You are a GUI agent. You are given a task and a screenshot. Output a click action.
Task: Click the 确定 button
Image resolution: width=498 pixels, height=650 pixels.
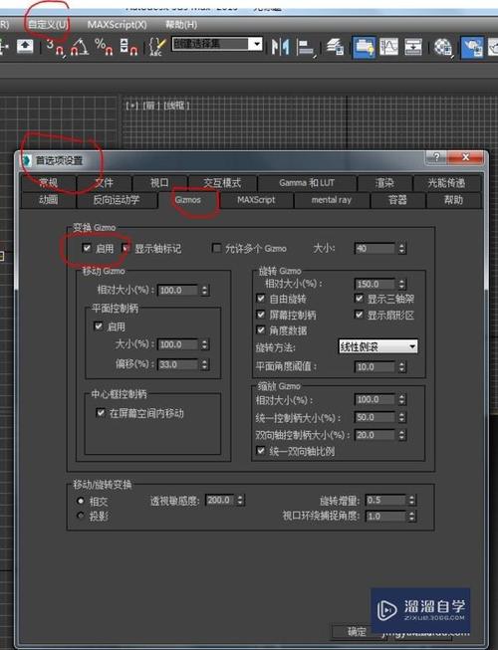coord(357,631)
